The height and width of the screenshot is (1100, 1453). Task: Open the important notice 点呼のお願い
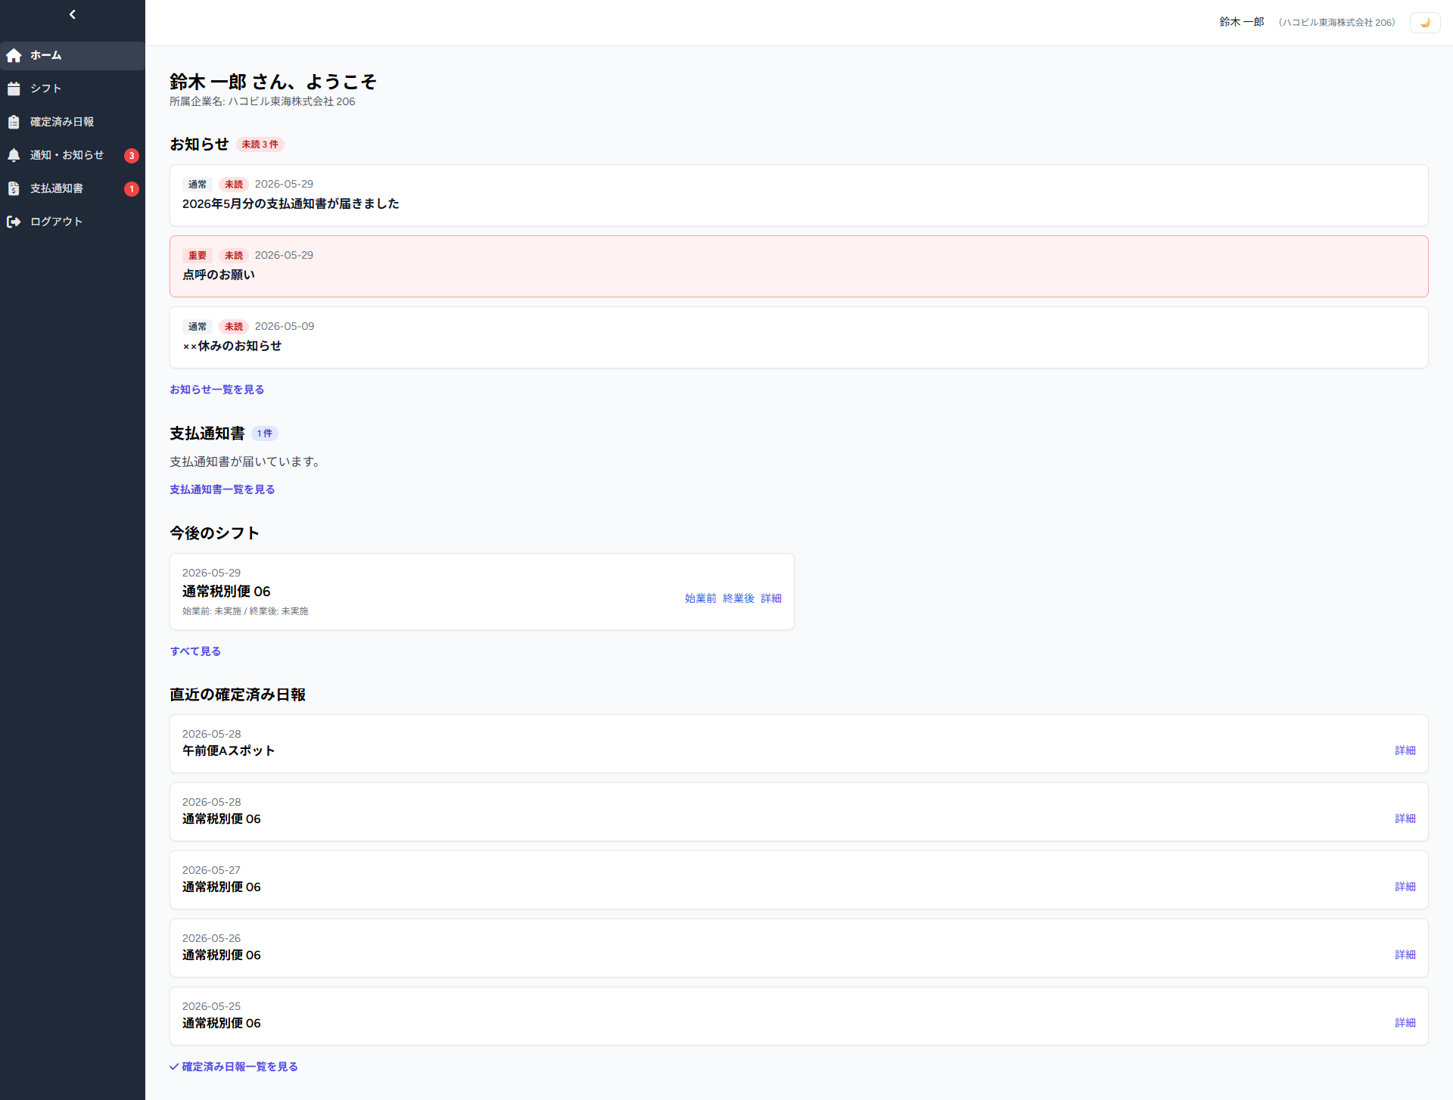click(x=798, y=266)
